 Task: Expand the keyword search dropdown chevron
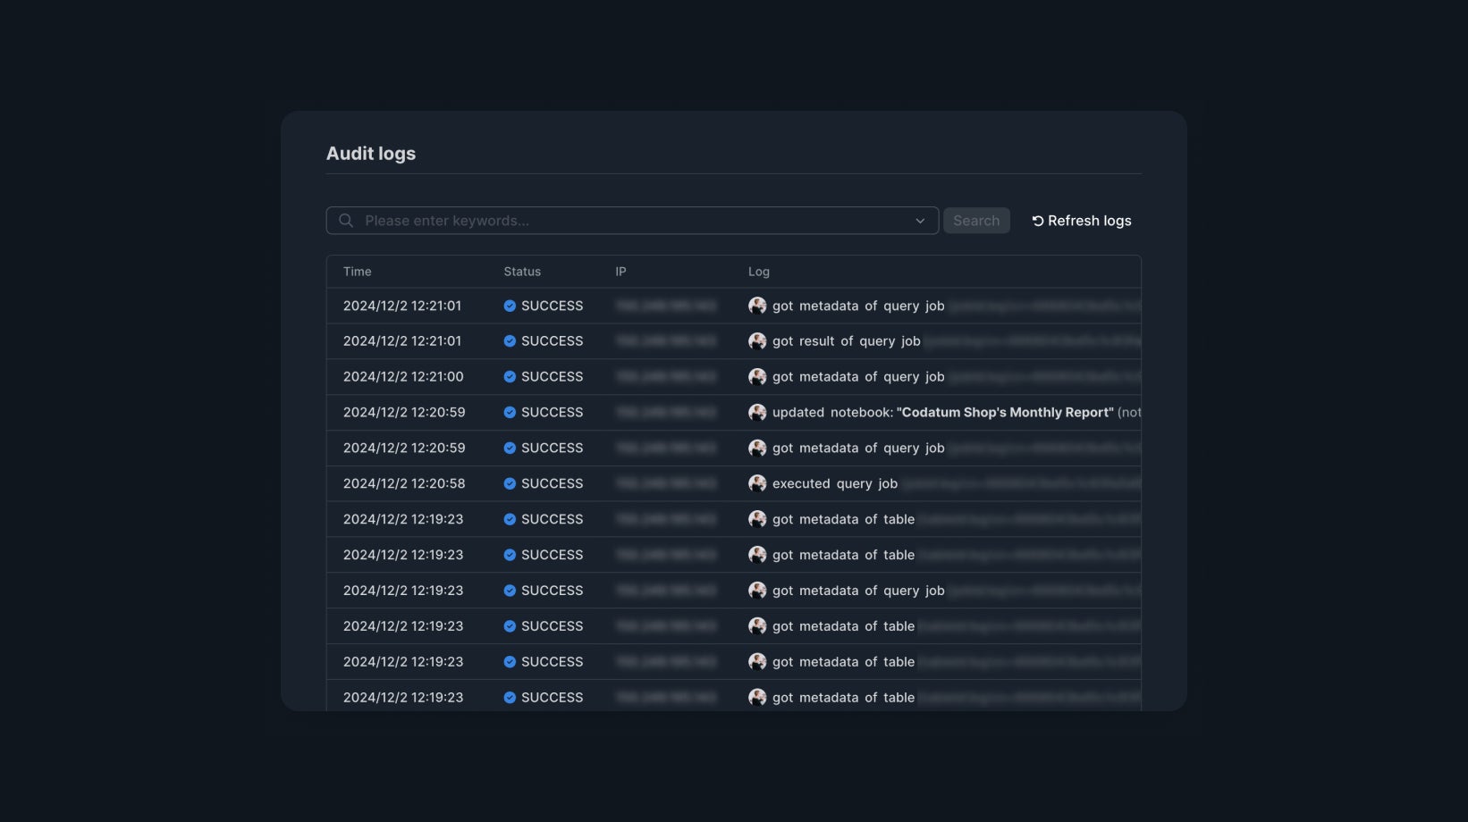pyautogui.click(x=920, y=221)
